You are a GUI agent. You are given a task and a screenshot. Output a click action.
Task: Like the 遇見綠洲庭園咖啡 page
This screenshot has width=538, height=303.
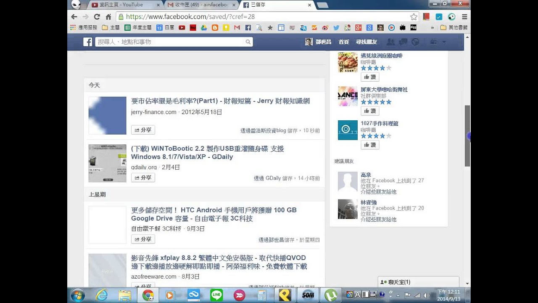click(370, 77)
